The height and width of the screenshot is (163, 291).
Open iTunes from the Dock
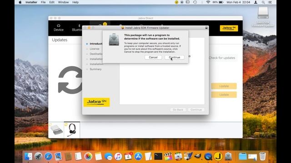point(118,156)
